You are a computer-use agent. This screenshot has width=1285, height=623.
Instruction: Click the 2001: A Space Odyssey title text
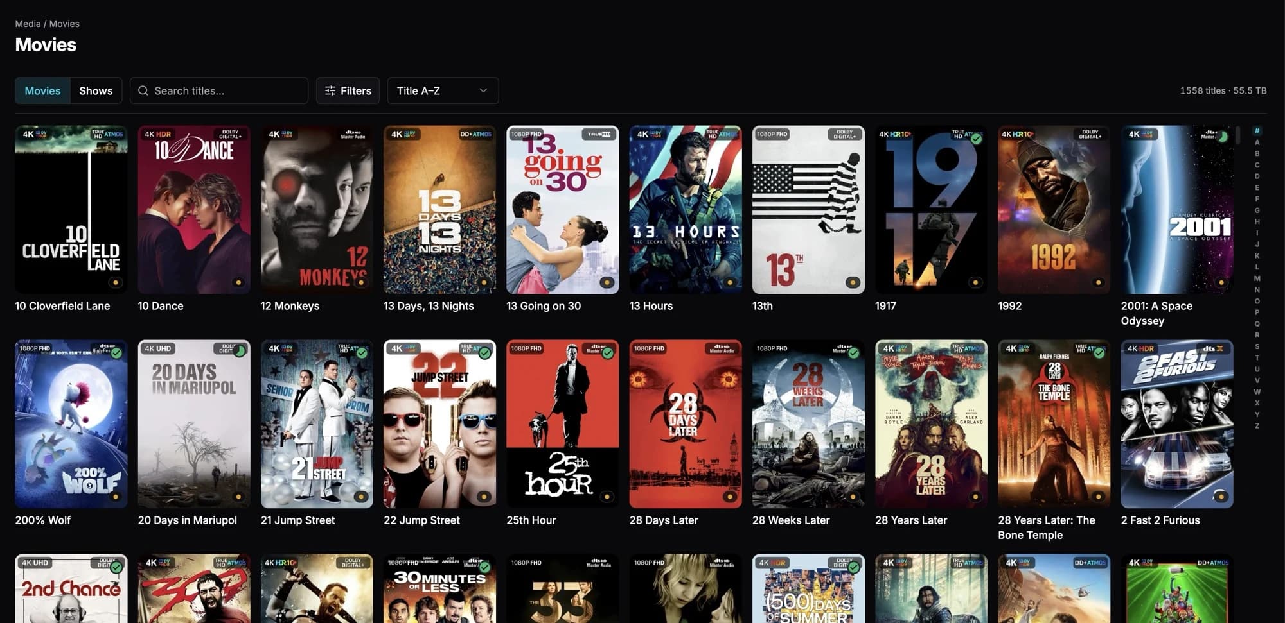pyautogui.click(x=1156, y=313)
